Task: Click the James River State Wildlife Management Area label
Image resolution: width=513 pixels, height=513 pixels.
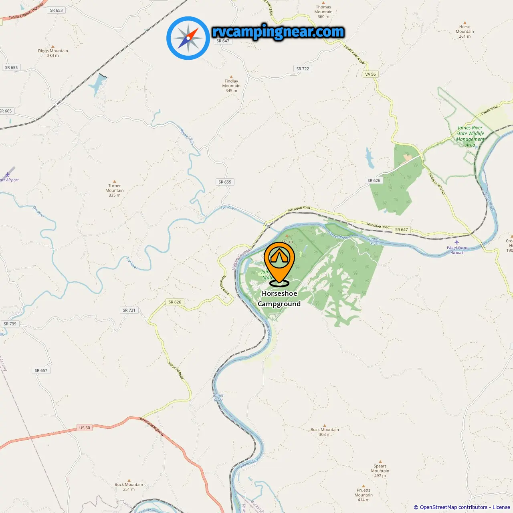Action: 470,136
